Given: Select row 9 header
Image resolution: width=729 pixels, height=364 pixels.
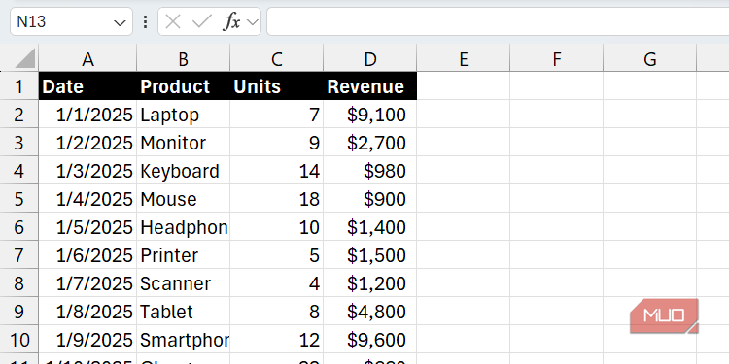Looking at the screenshot, I should (19, 312).
